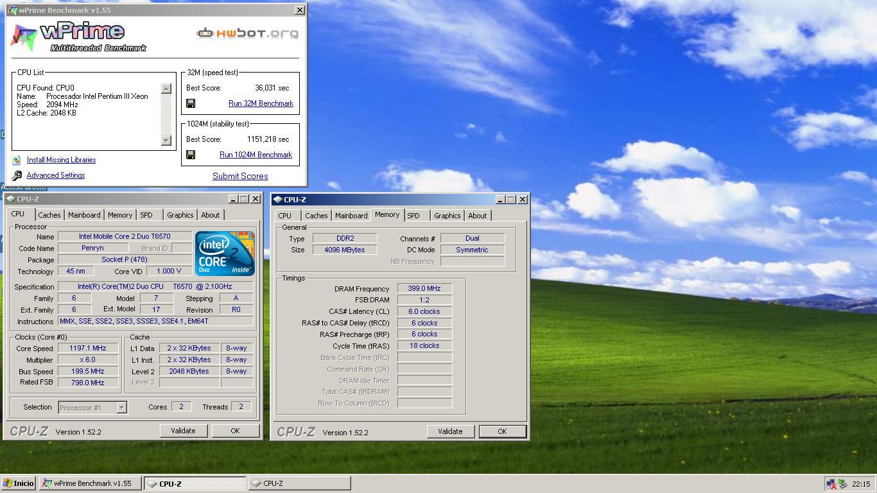Image resolution: width=877 pixels, height=493 pixels.
Task: Click the Install Missing Libraries icon
Action: pyautogui.click(x=17, y=160)
